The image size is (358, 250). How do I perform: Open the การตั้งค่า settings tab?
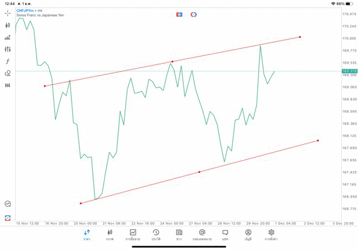point(271,235)
